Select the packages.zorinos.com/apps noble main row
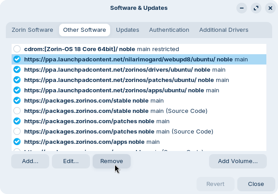The width and height of the screenshot is (278, 194). click(139, 142)
